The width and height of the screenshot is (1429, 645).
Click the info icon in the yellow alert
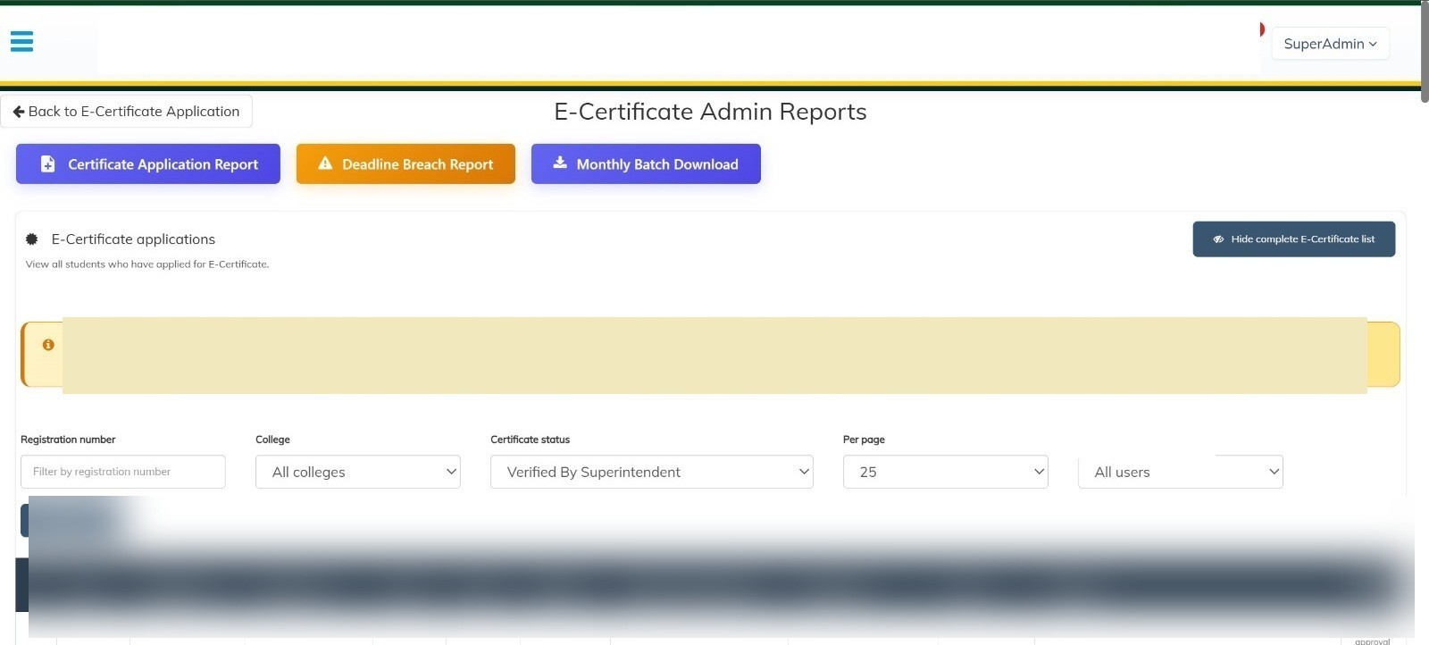48,345
